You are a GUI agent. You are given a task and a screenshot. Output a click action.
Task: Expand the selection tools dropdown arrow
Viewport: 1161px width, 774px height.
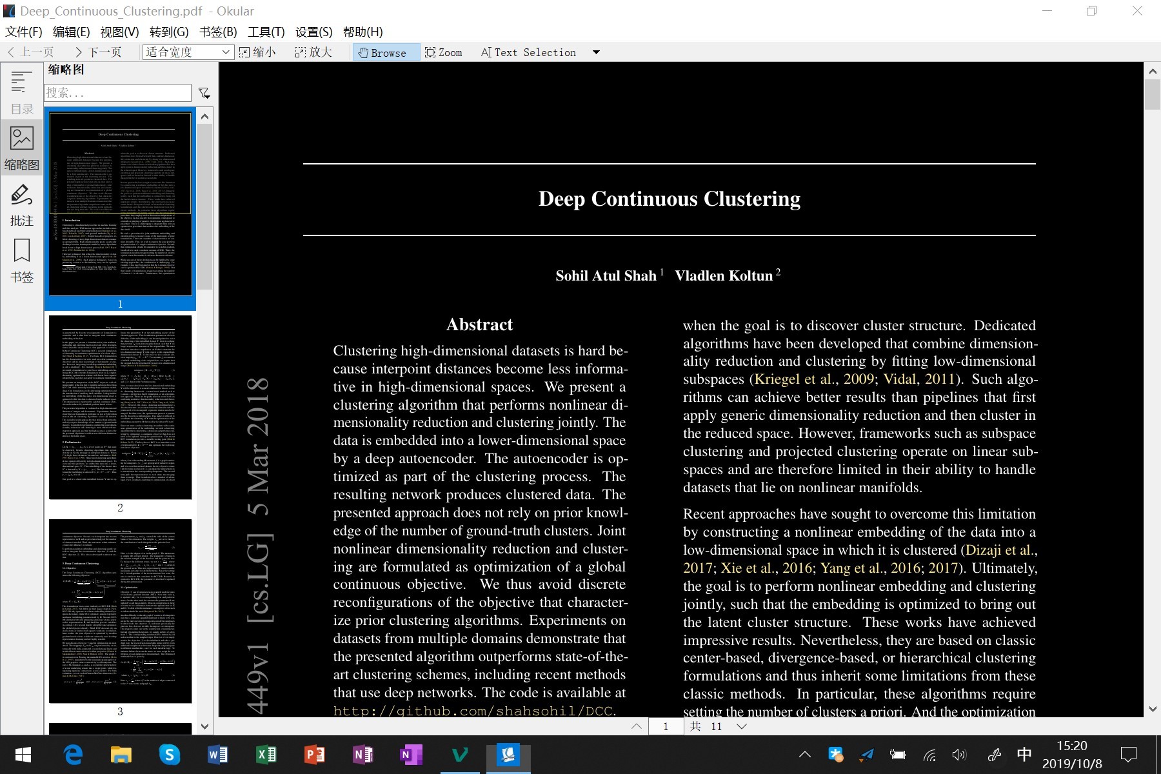tap(596, 52)
